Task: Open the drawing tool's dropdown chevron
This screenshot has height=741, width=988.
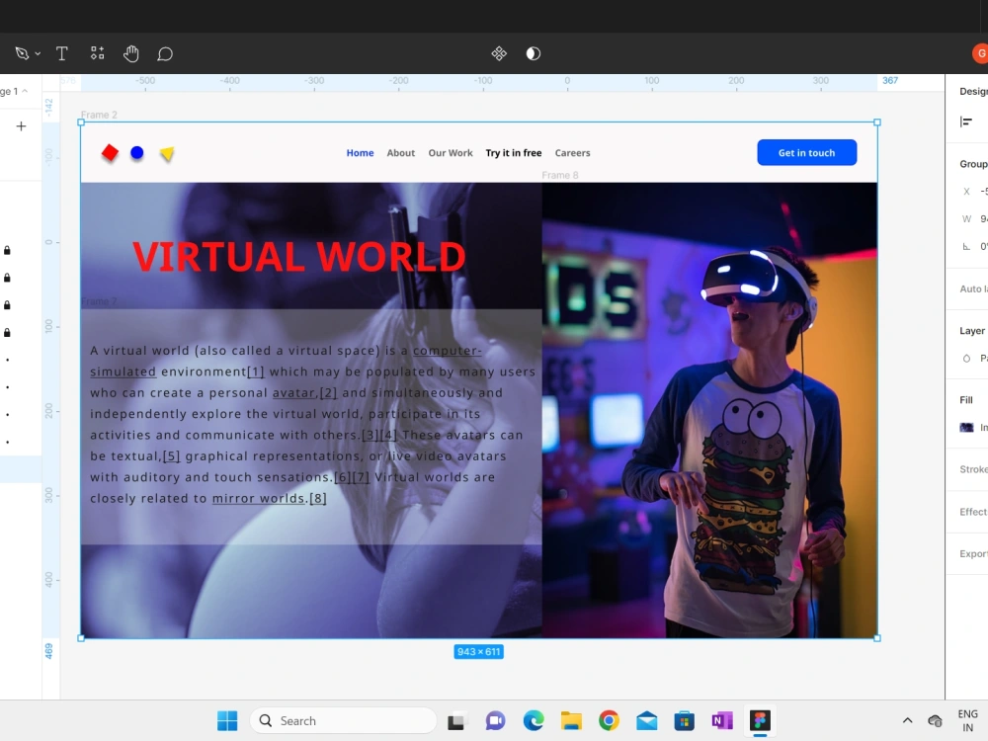Action: point(36,53)
